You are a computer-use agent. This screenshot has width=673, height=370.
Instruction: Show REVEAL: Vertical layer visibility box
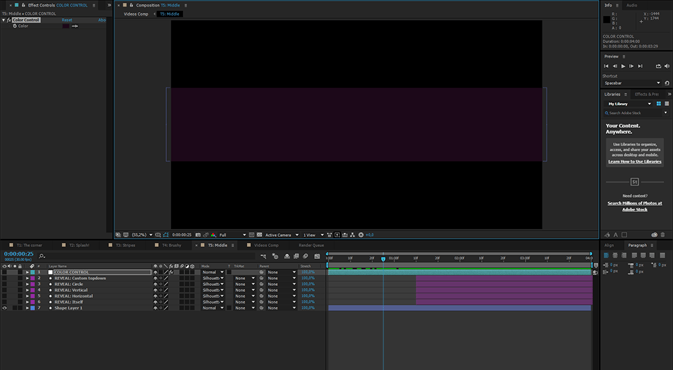point(4,290)
